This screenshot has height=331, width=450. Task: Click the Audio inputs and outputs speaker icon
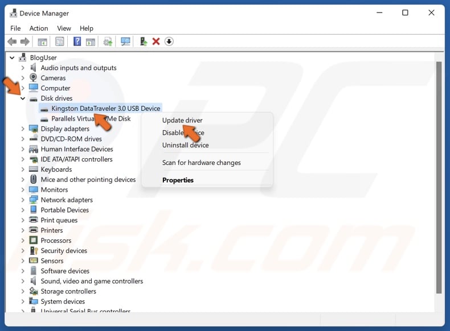[x=33, y=68]
